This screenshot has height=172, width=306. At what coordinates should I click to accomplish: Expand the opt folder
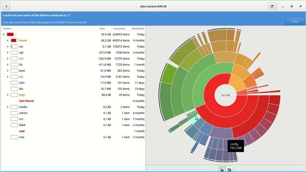tap(8, 53)
